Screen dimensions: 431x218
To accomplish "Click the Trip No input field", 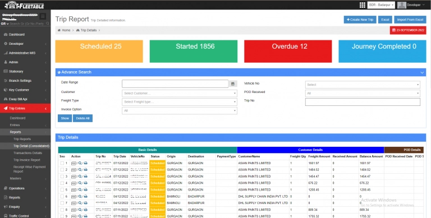I will point(363,102).
